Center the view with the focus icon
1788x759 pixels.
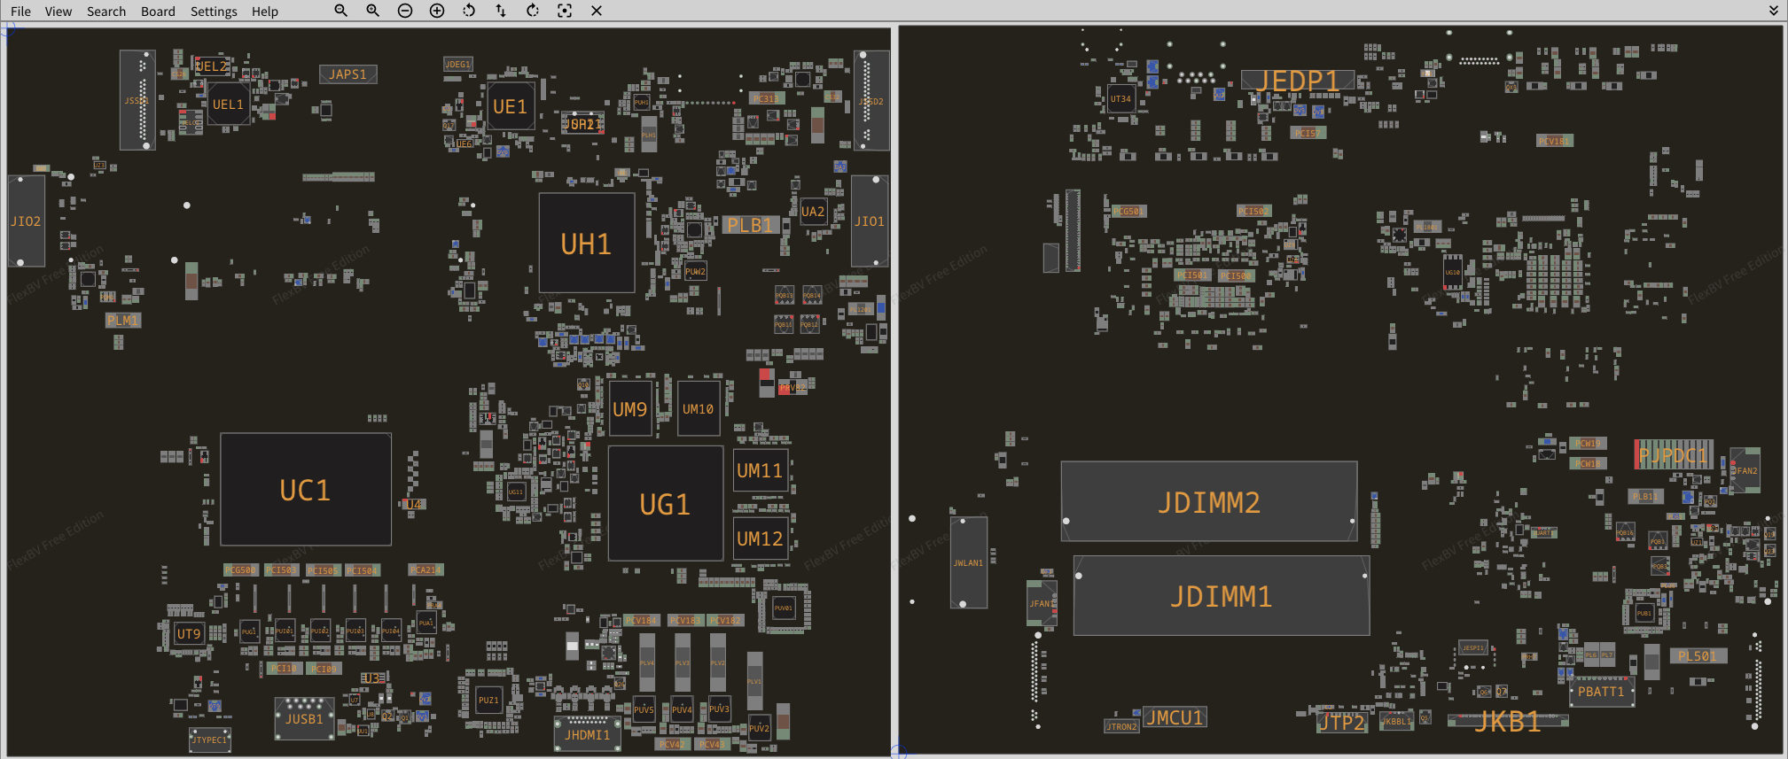point(565,11)
